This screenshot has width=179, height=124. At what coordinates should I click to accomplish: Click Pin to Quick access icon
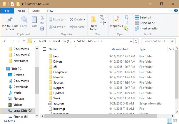coord(10,20)
